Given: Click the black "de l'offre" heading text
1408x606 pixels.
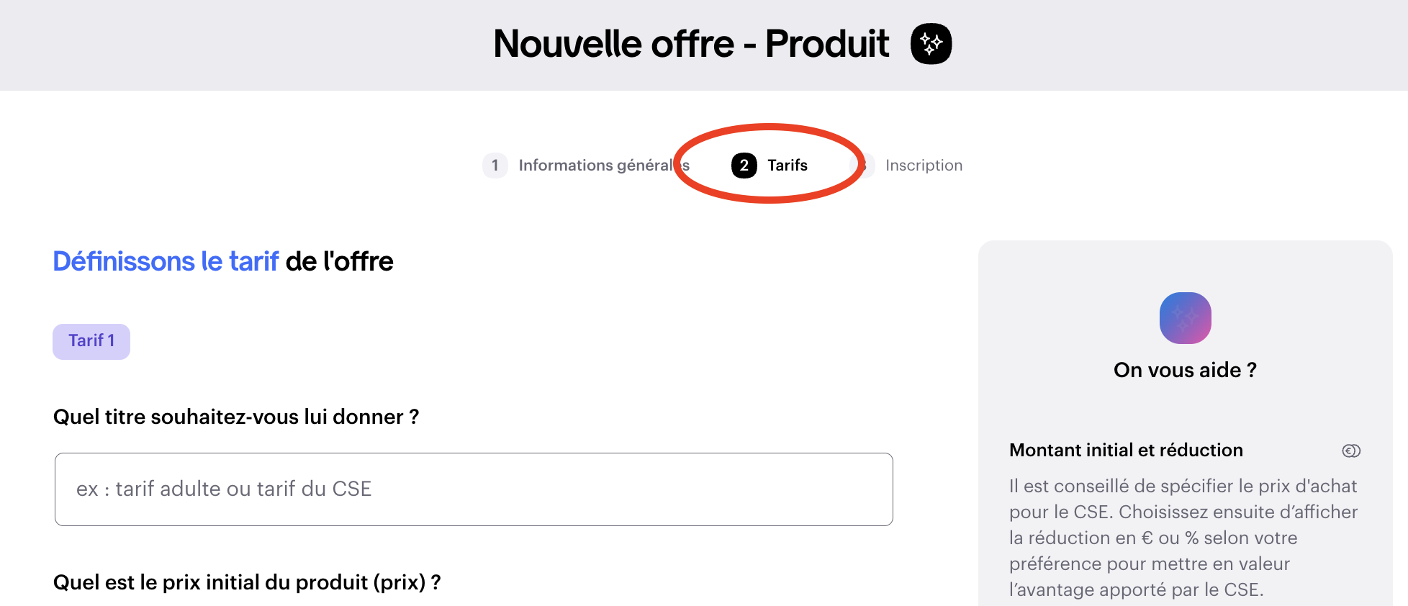Looking at the screenshot, I should (x=340, y=261).
